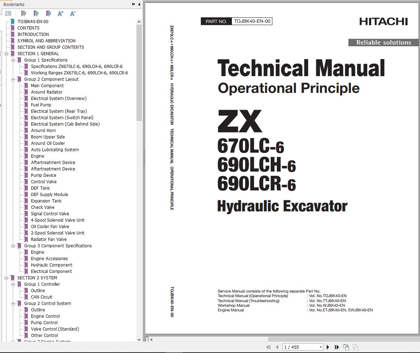
Task: Go to Radiator Fan Valve bookmark
Action: pyautogui.click(x=49, y=240)
